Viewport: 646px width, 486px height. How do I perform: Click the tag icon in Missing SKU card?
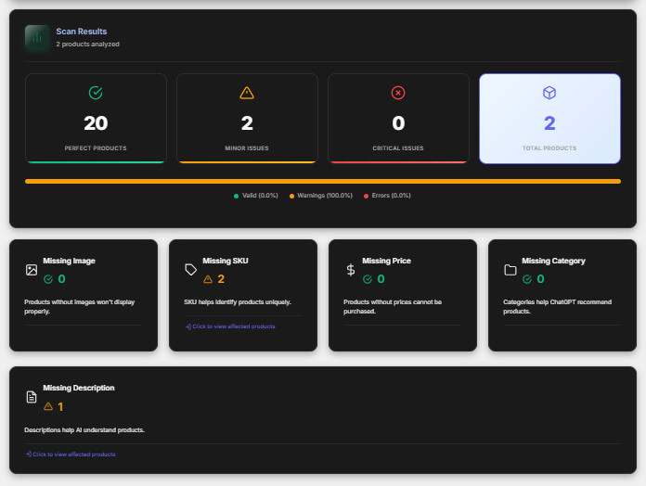coord(191,270)
